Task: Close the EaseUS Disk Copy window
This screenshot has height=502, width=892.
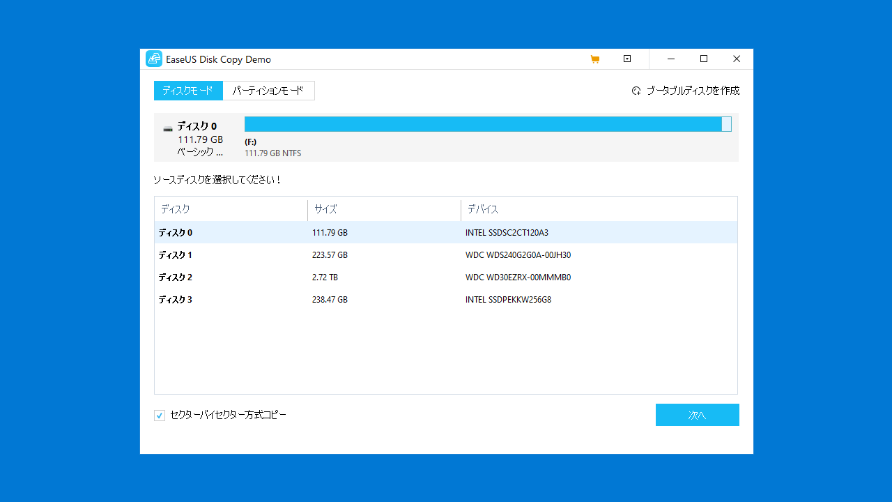Action: pyautogui.click(x=737, y=59)
